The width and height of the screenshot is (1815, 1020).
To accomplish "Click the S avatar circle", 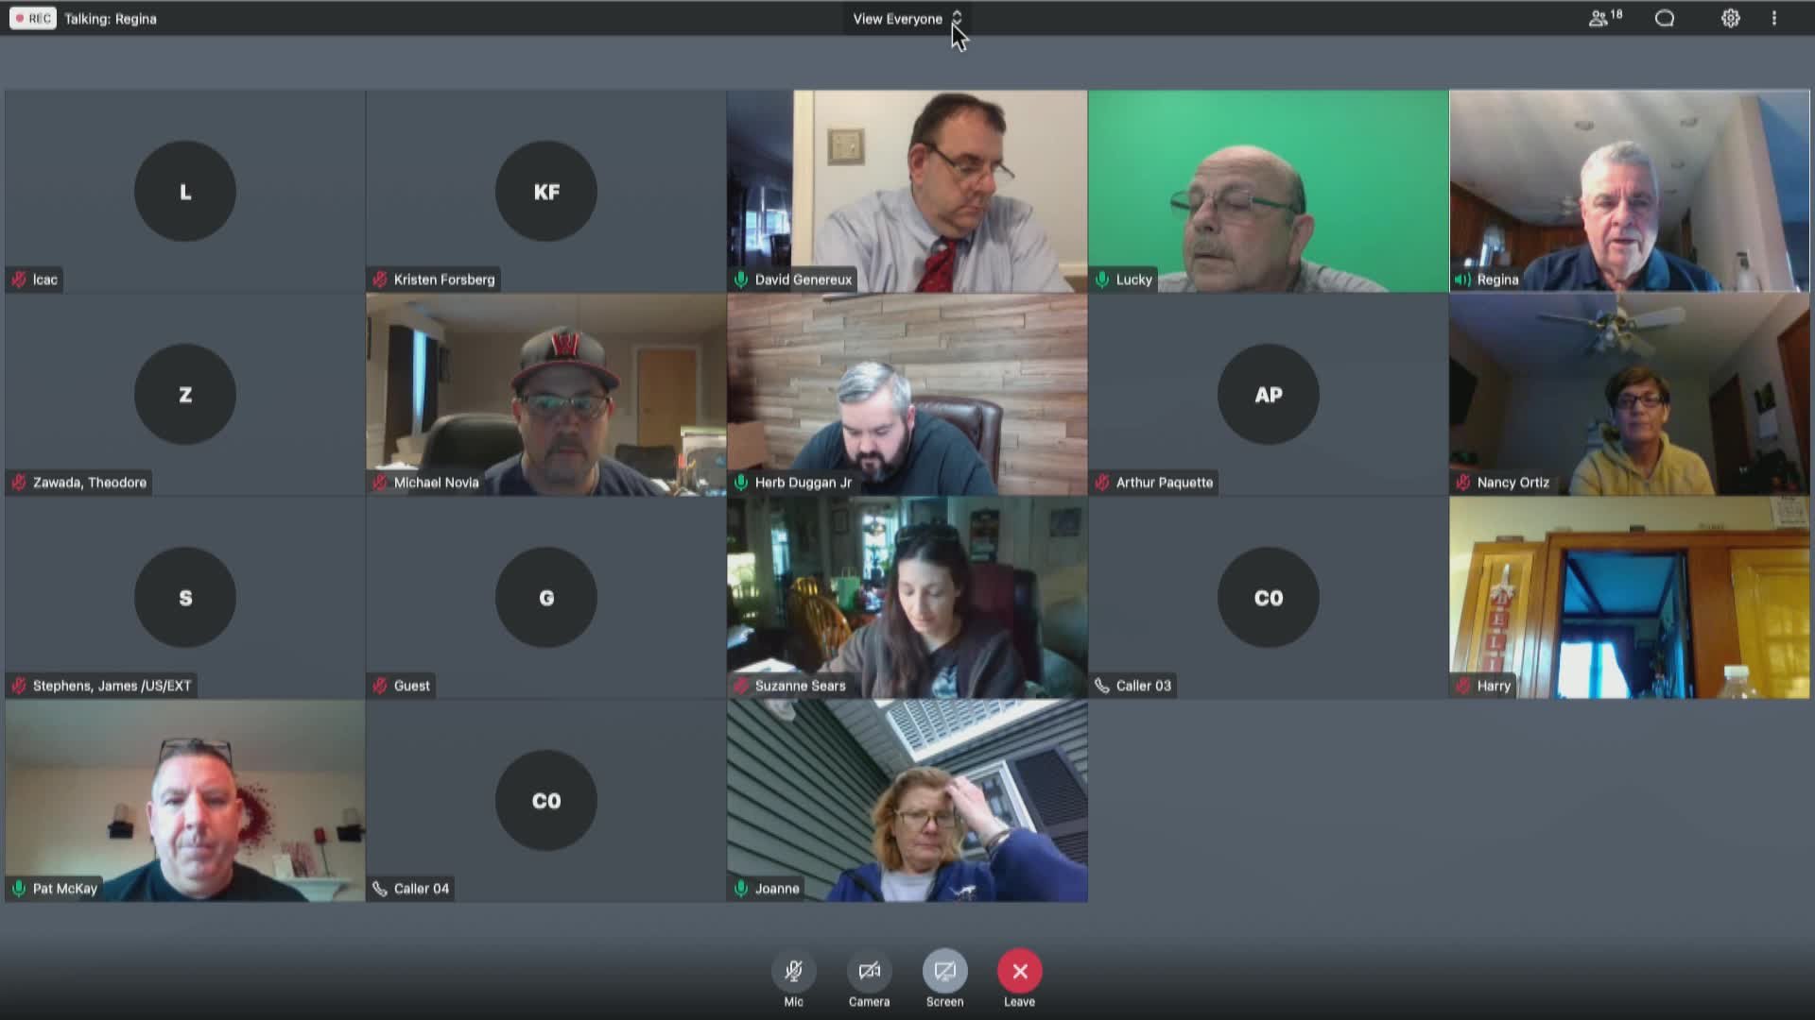I will point(185,598).
